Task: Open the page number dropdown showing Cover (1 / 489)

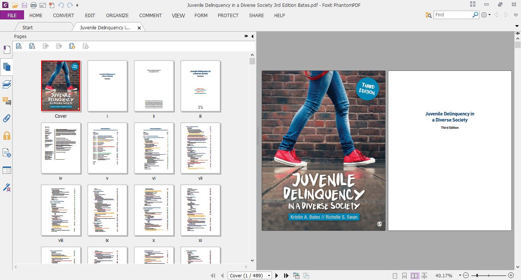Action: [269, 275]
